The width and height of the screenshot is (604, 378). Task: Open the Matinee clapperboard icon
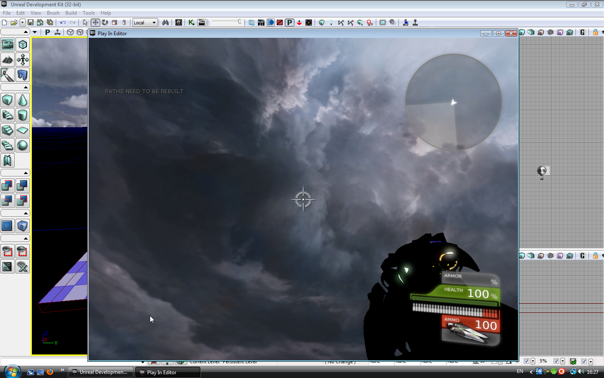[x=202, y=23]
